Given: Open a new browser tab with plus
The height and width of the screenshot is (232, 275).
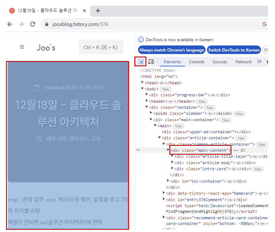Looking at the screenshot, I should (x=98, y=11).
